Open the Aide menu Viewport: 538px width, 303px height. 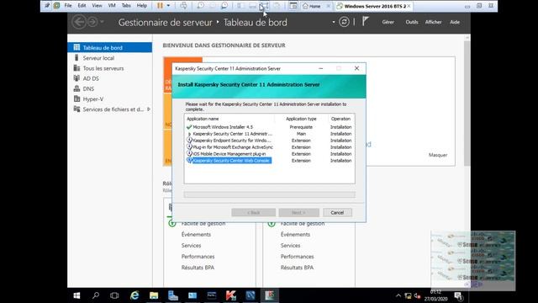455,22
